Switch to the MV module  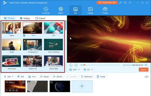click(75, 10)
